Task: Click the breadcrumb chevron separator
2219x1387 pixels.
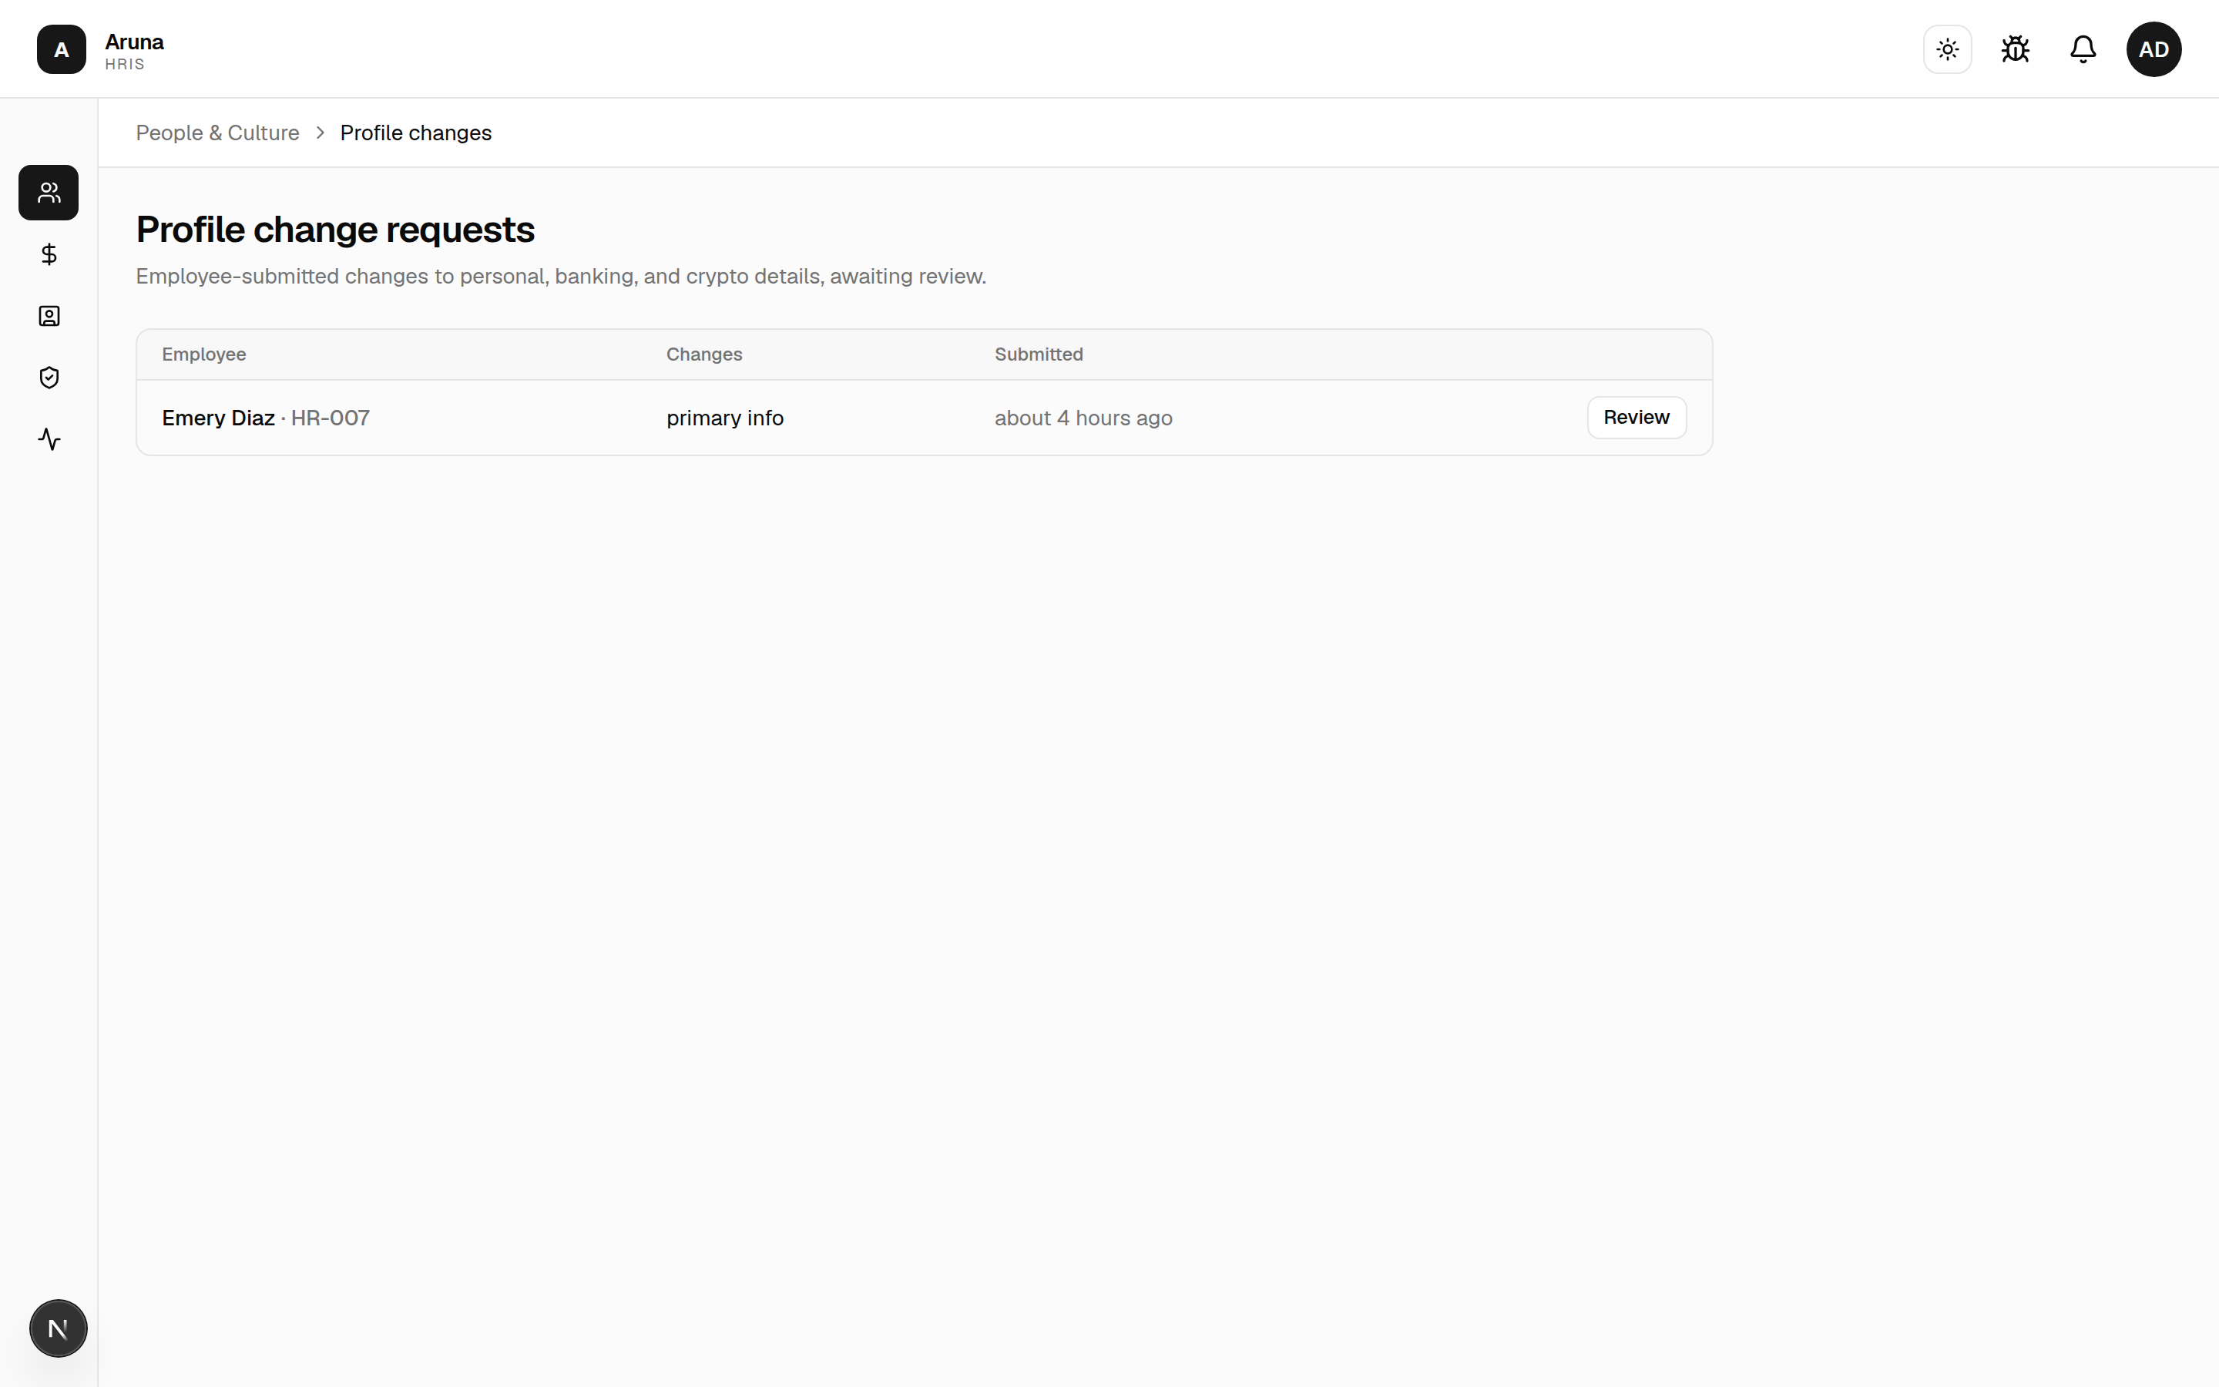Action: [320, 133]
